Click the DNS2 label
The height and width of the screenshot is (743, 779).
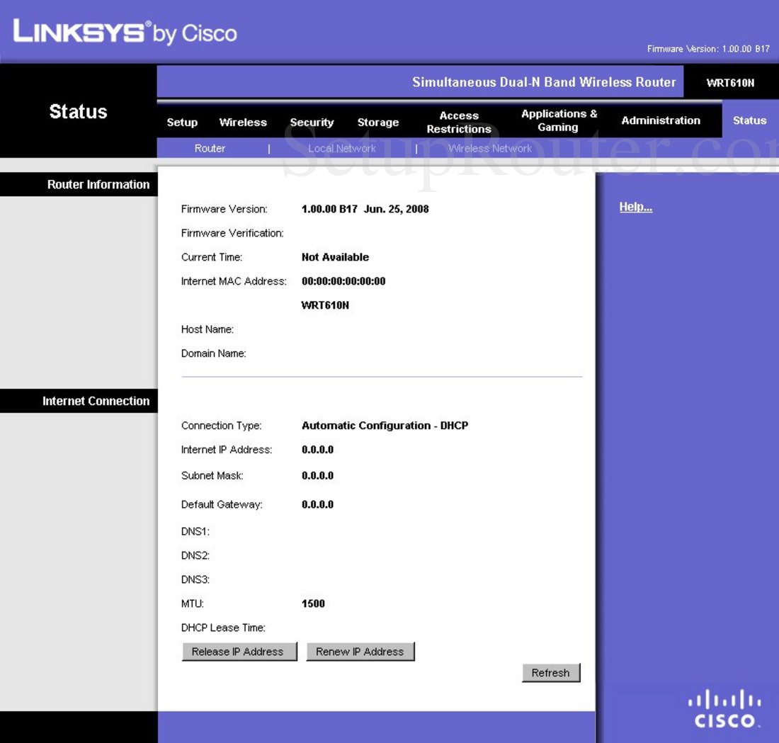coord(195,555)
